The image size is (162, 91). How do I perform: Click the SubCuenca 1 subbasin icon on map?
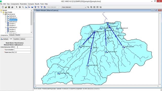80,47
